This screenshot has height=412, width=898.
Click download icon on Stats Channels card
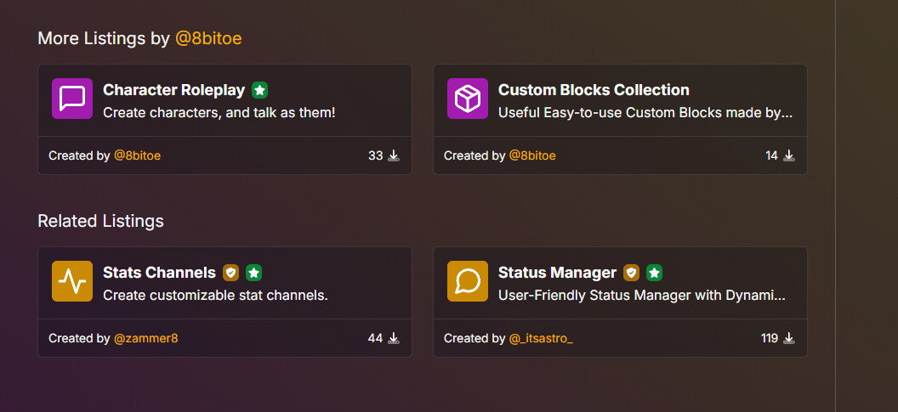click(x=394, y=338)
